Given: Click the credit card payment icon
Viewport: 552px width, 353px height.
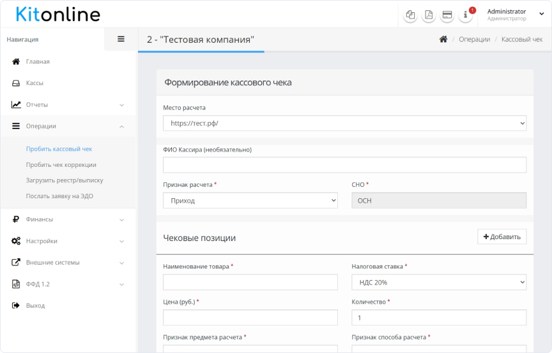Looking at the screenshot, I should [447, 15].
